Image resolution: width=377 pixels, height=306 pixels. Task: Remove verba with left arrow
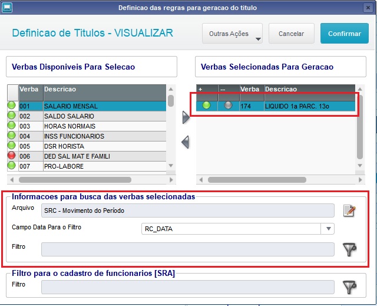coord(185,142)
